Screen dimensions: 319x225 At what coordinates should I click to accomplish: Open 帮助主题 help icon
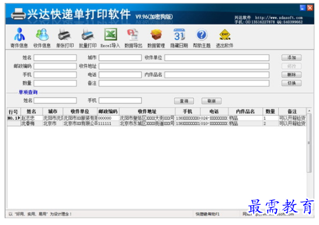(x=202, y=38)
